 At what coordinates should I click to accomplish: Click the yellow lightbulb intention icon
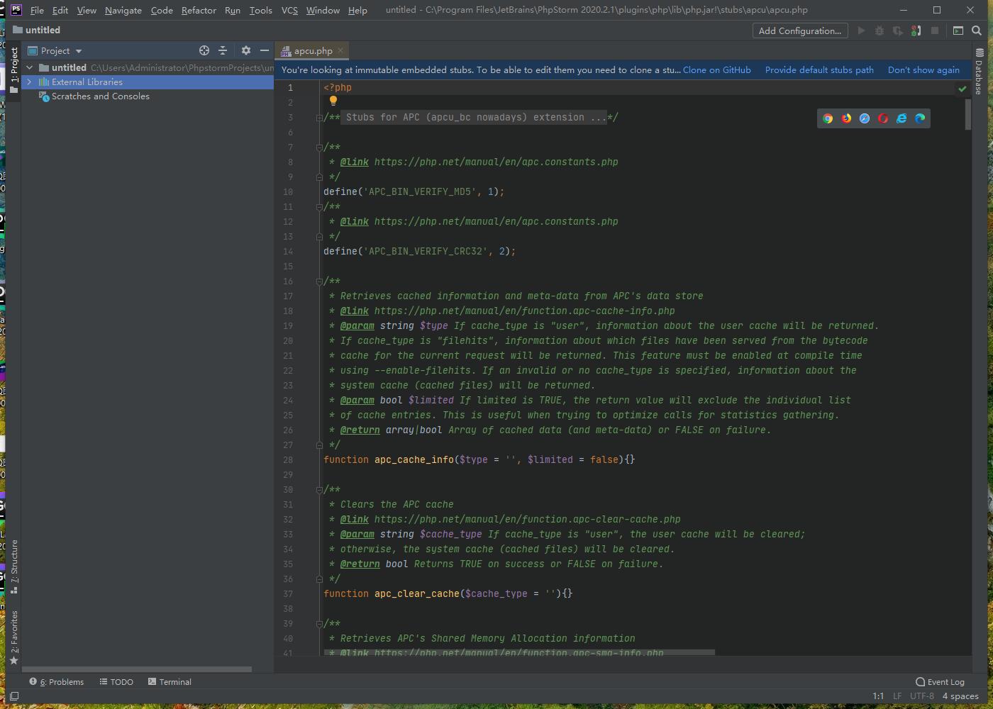(x=333, y=101)
